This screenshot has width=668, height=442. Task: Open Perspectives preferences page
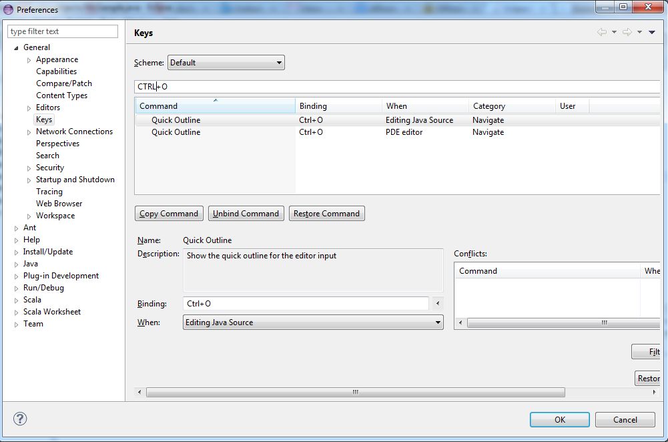click(x=57, y=143)
